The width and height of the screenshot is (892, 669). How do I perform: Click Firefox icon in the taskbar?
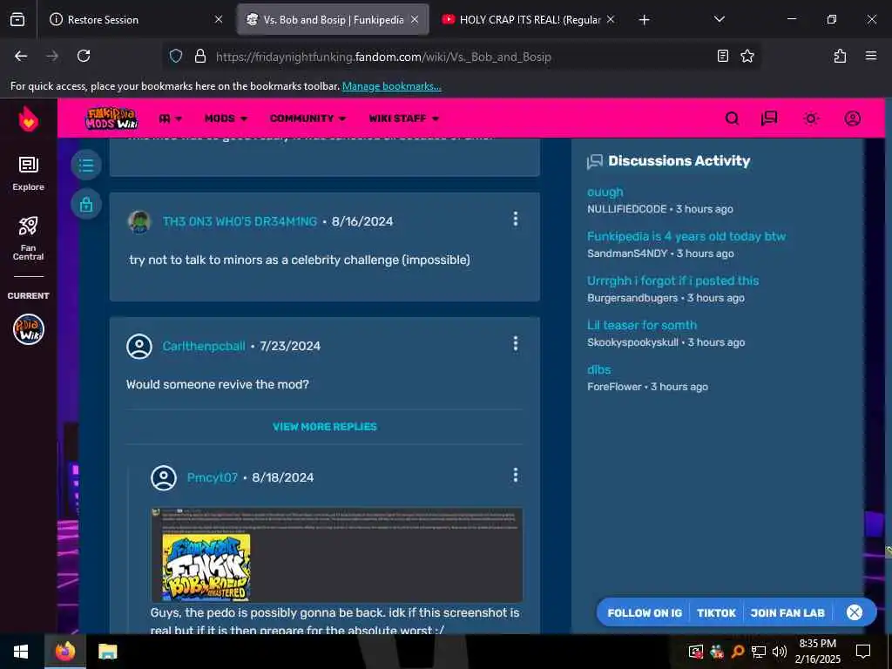pos(64,652)
